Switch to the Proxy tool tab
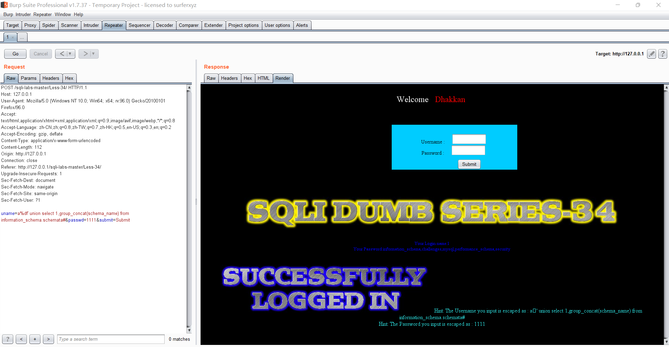 point(30,25)
